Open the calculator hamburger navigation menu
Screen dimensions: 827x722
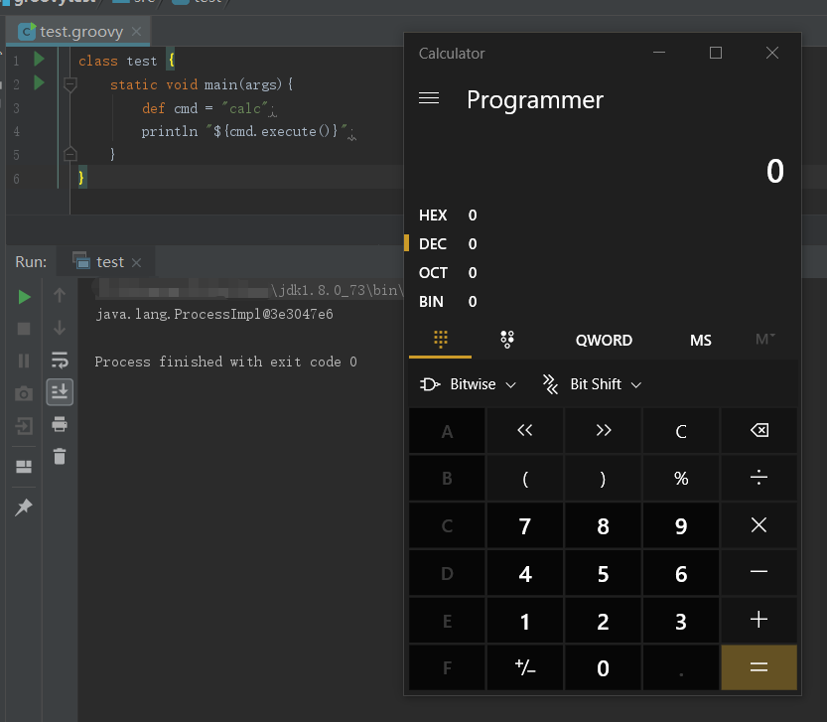point(429,99)
